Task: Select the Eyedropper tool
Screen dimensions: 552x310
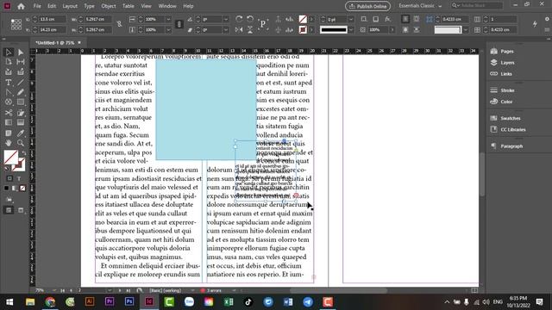Action: pyautogui.click(x=21, y=133)
